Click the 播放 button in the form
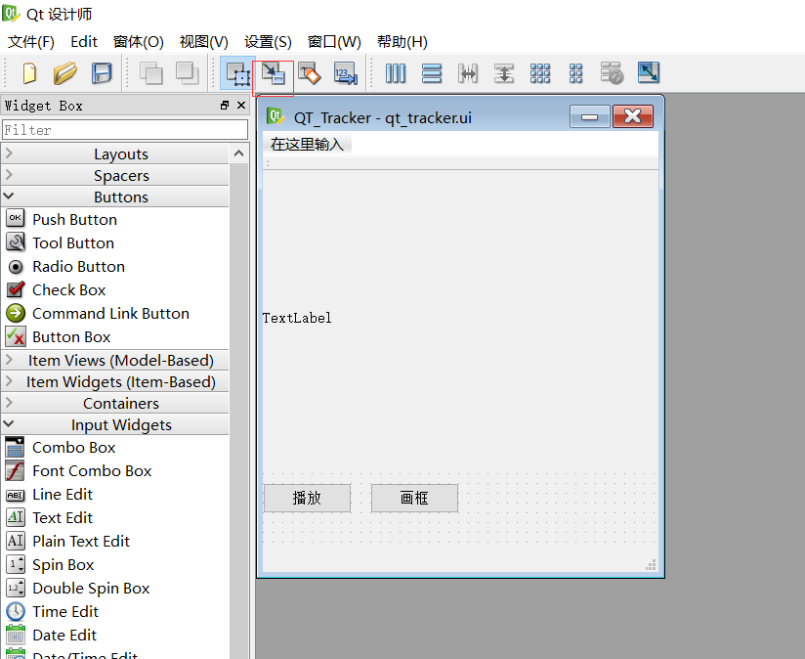Image resolution: width=805 pixels, height=659 pixels. tap(307, 498)
